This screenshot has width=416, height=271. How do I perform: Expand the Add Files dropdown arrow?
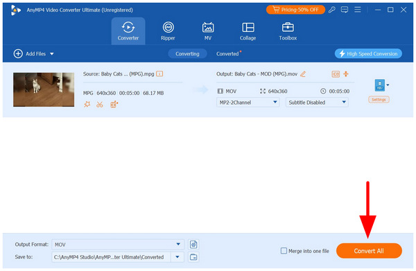[x=52, y=54]
